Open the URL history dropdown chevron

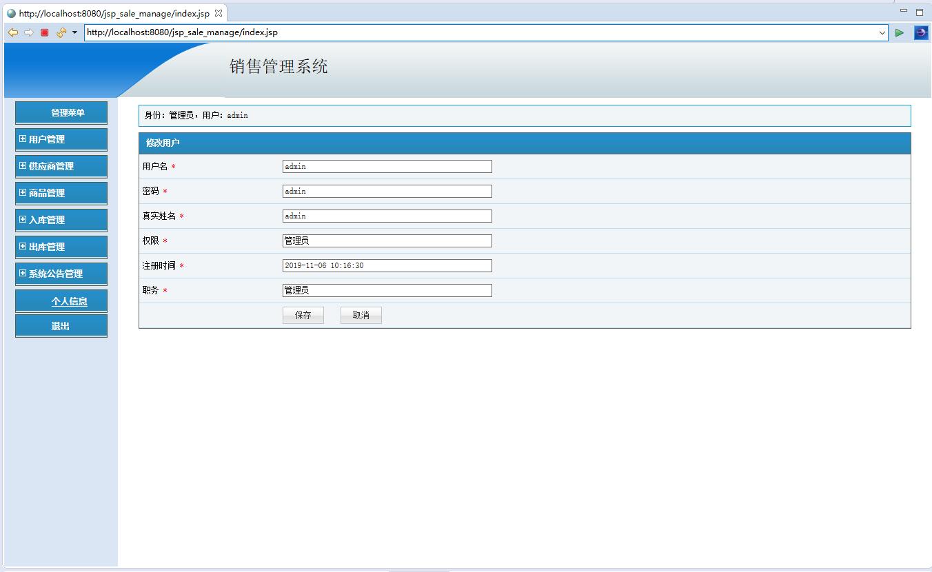pos(882,32)
